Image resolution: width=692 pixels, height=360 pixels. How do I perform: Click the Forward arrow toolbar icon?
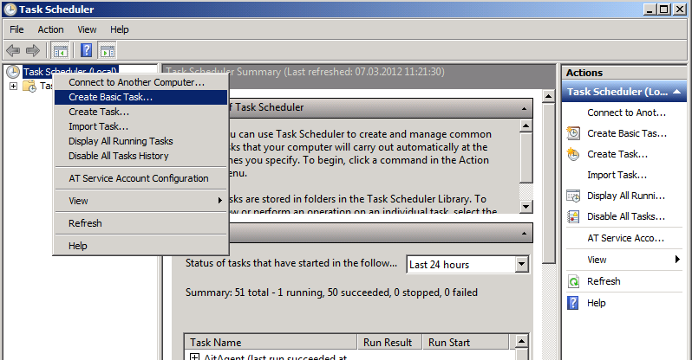pyautogui.click(x=33, y=50)
